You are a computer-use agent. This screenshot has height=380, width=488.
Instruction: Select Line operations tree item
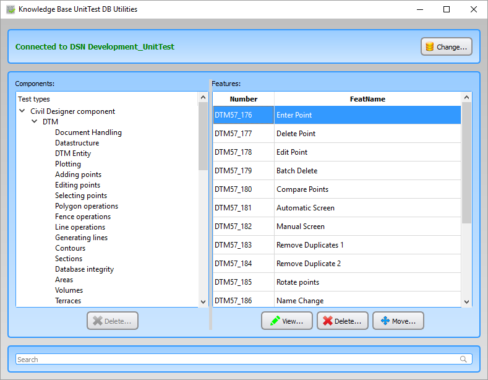point(80,227)
